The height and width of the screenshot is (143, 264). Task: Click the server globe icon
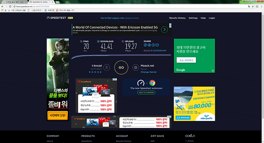point(136,68)
